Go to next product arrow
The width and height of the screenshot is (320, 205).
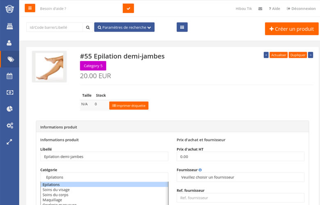[311, 55]
